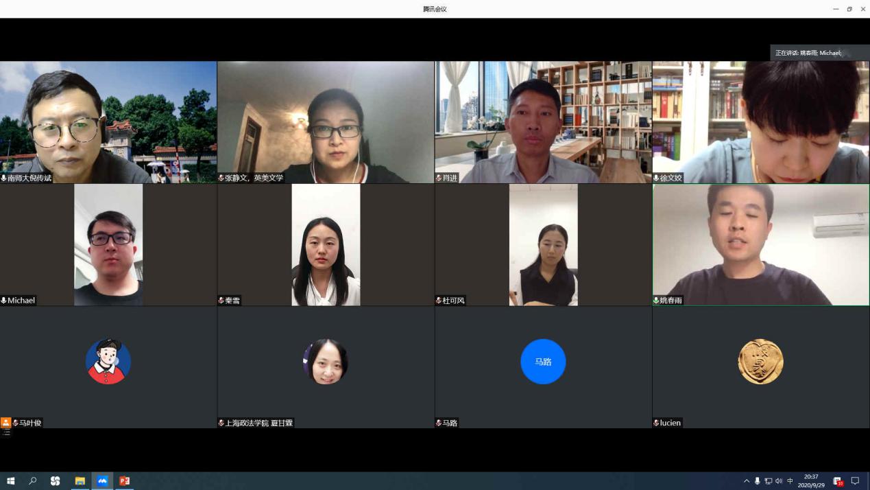The width and height of the screenshot is (870, 490).
Task: Open Tencent Meeting from the taskbar
Action: tap(102, 481)
